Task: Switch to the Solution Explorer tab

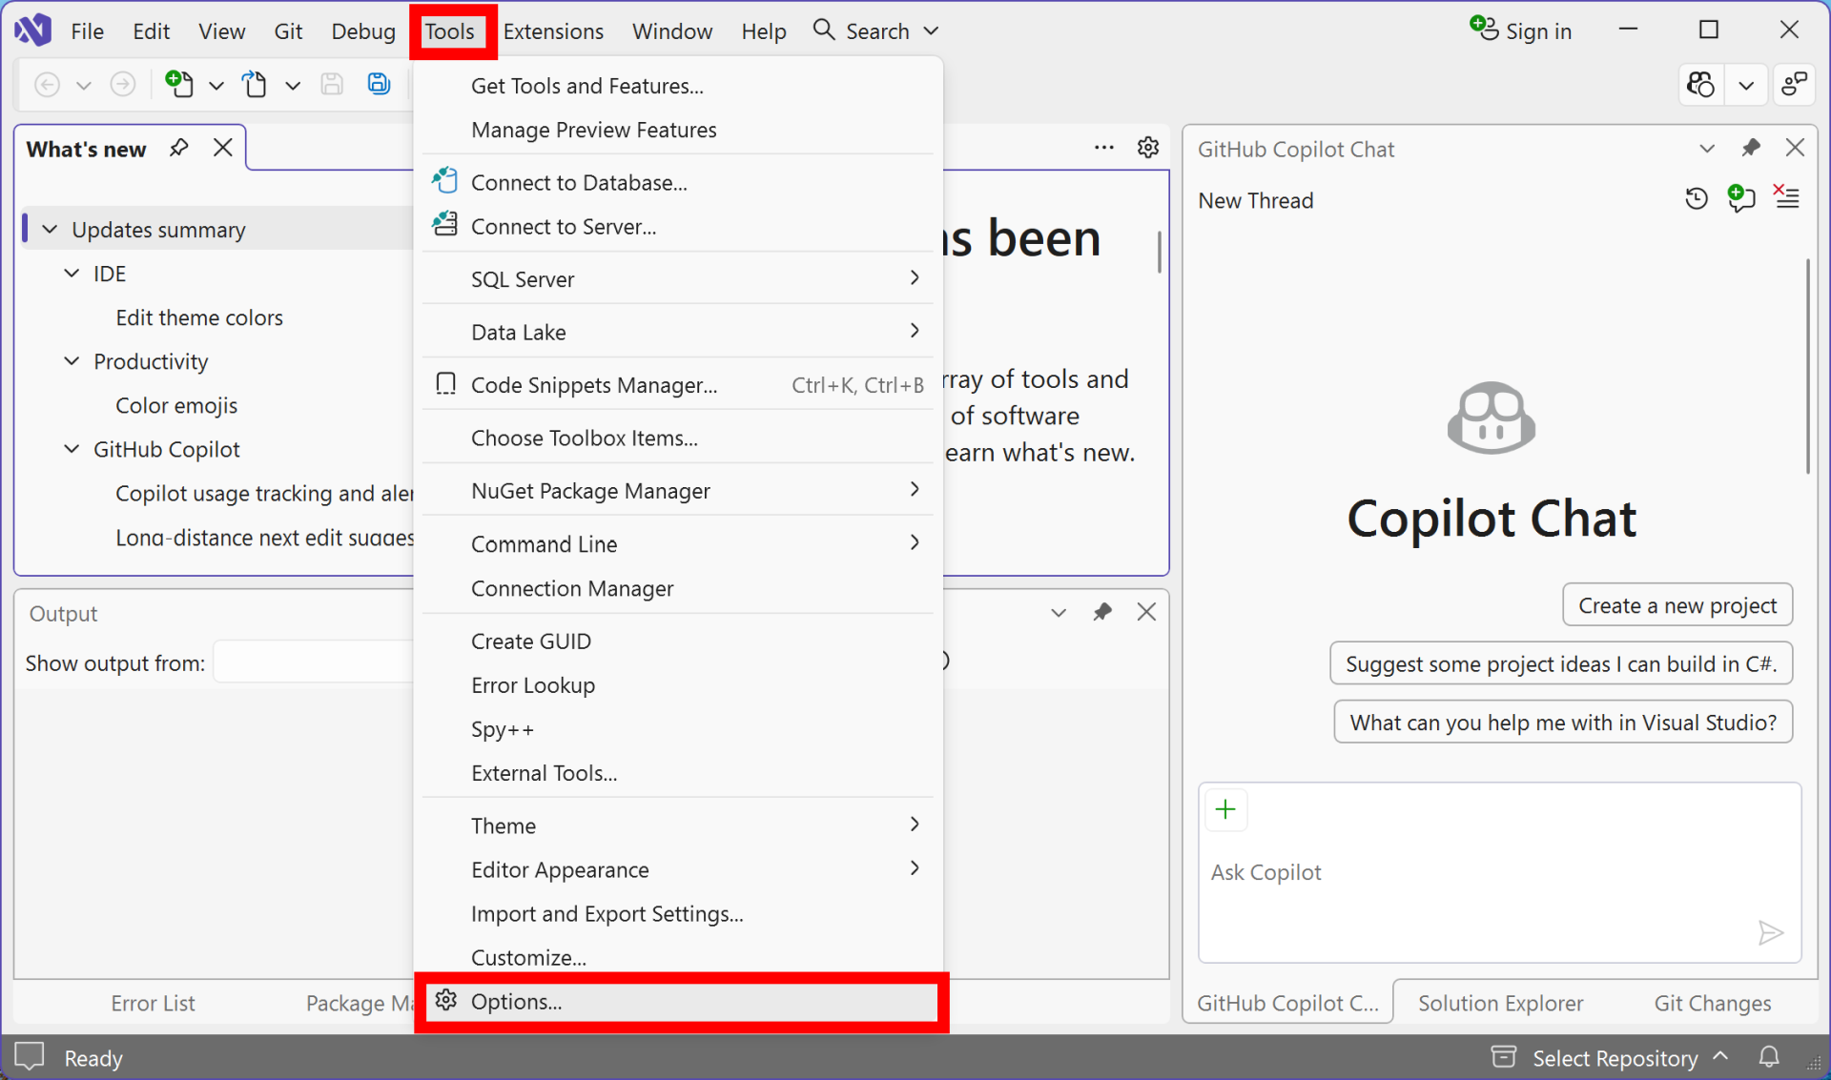Action: click(1499, 1003)
